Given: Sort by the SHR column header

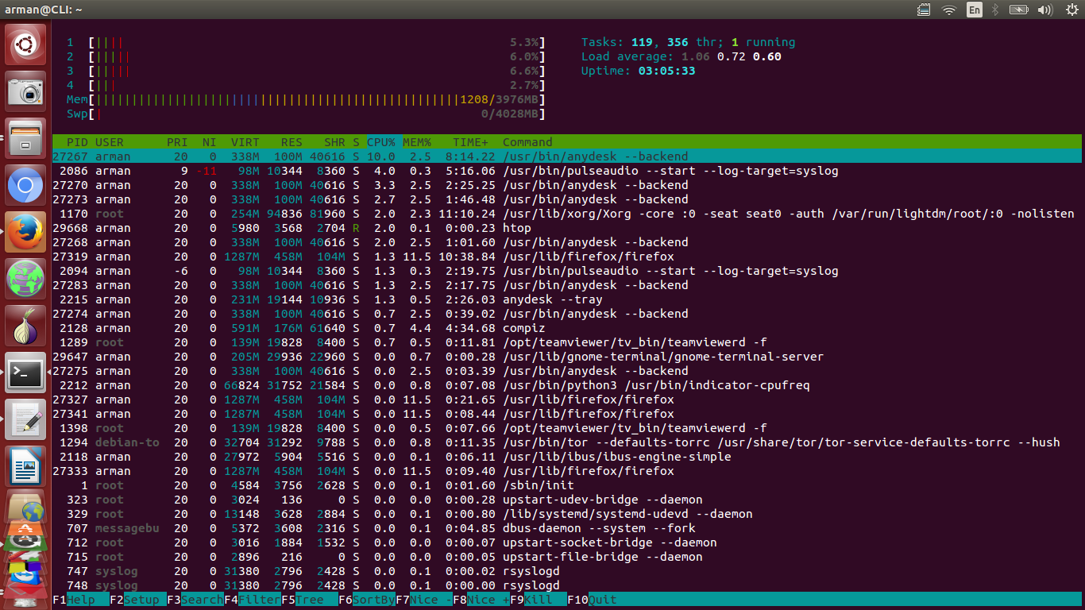Looking at the screenshot, I should click(334, 142).
